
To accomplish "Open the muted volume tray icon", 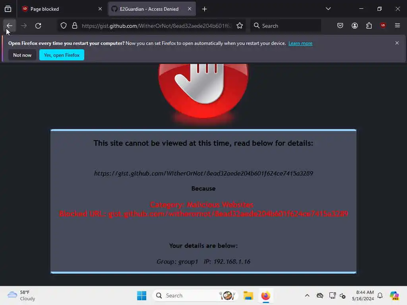I will (343, 295).
